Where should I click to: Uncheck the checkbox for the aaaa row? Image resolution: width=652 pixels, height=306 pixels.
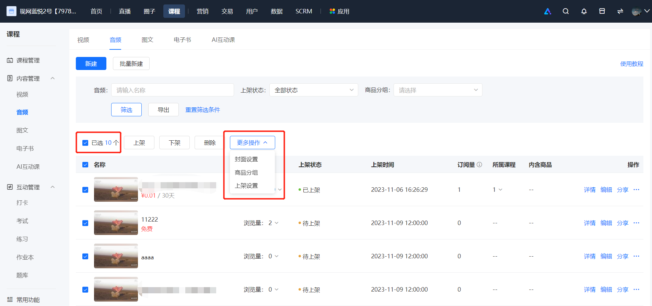click(85, 256)
